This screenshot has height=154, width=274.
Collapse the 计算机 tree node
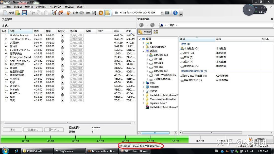[143, 50]
